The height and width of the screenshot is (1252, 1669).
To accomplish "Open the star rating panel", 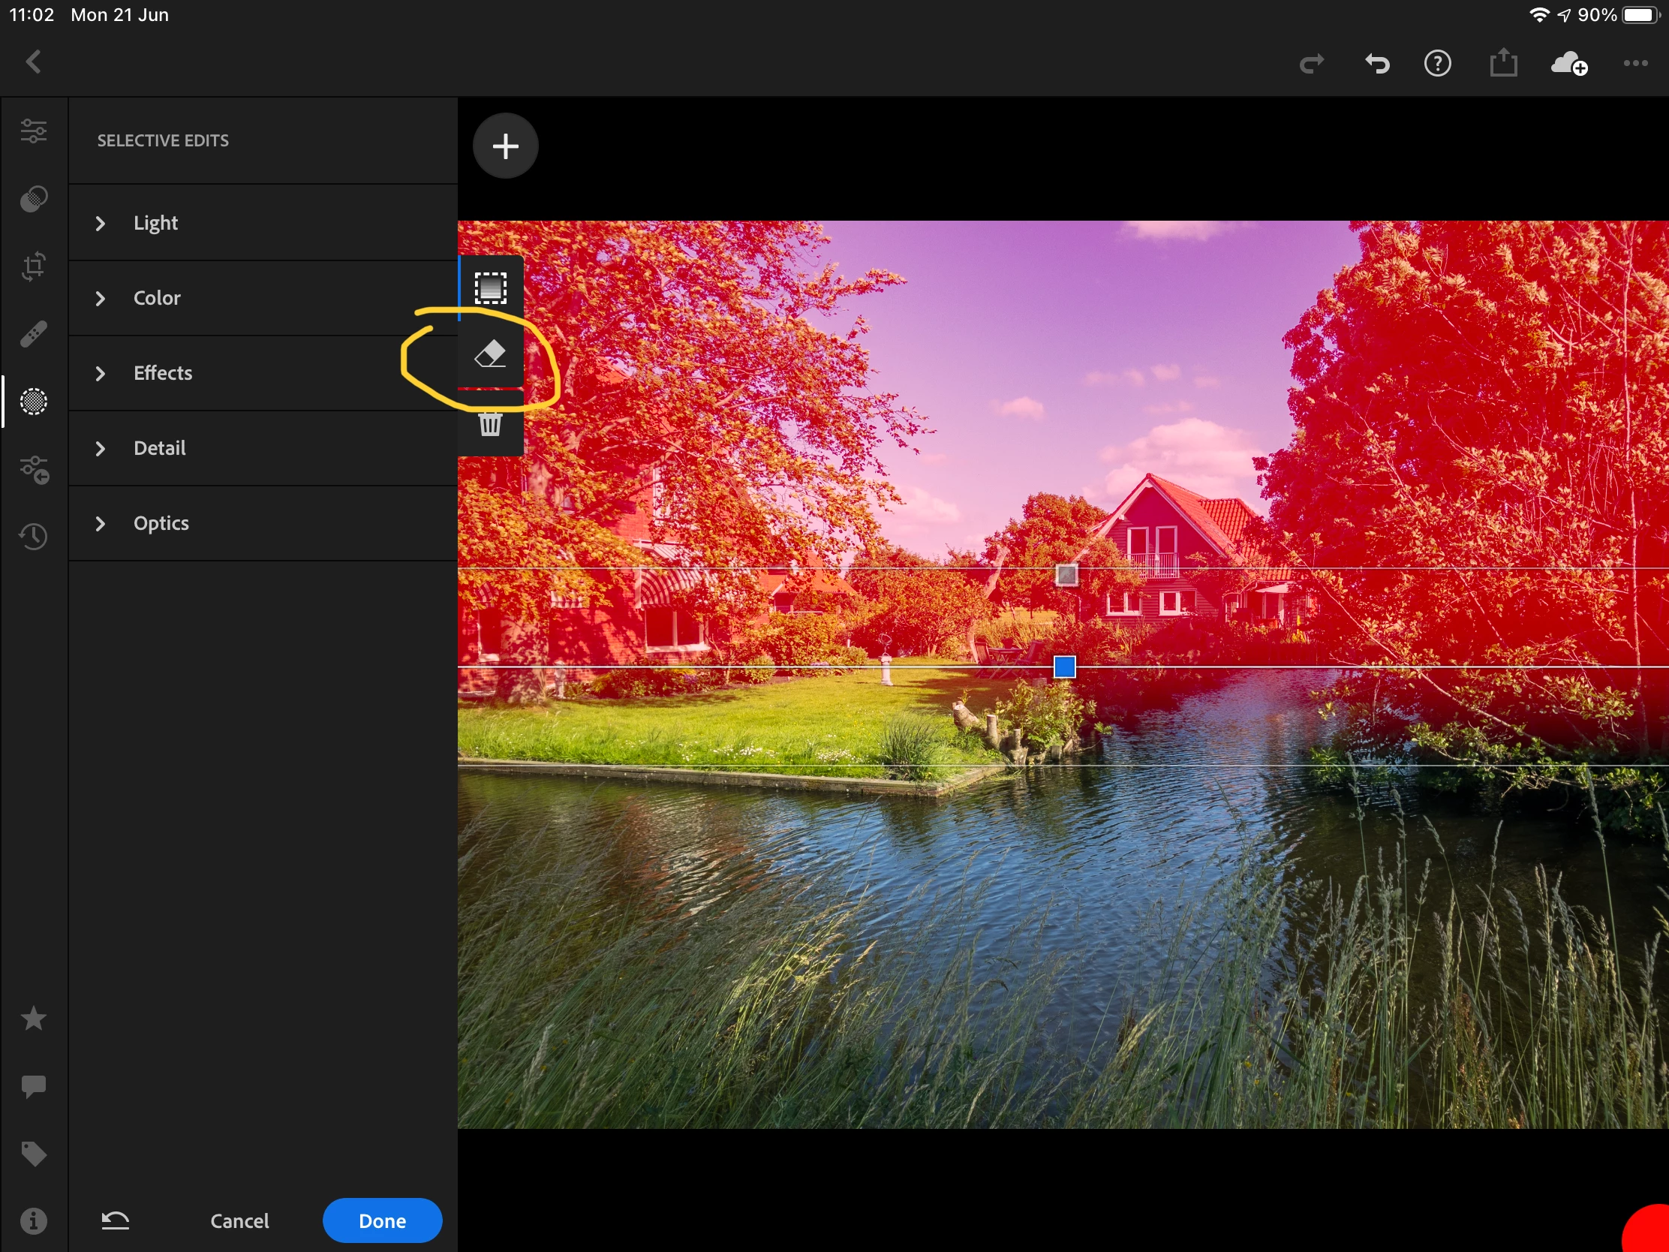I will (x=33, y=1019).
